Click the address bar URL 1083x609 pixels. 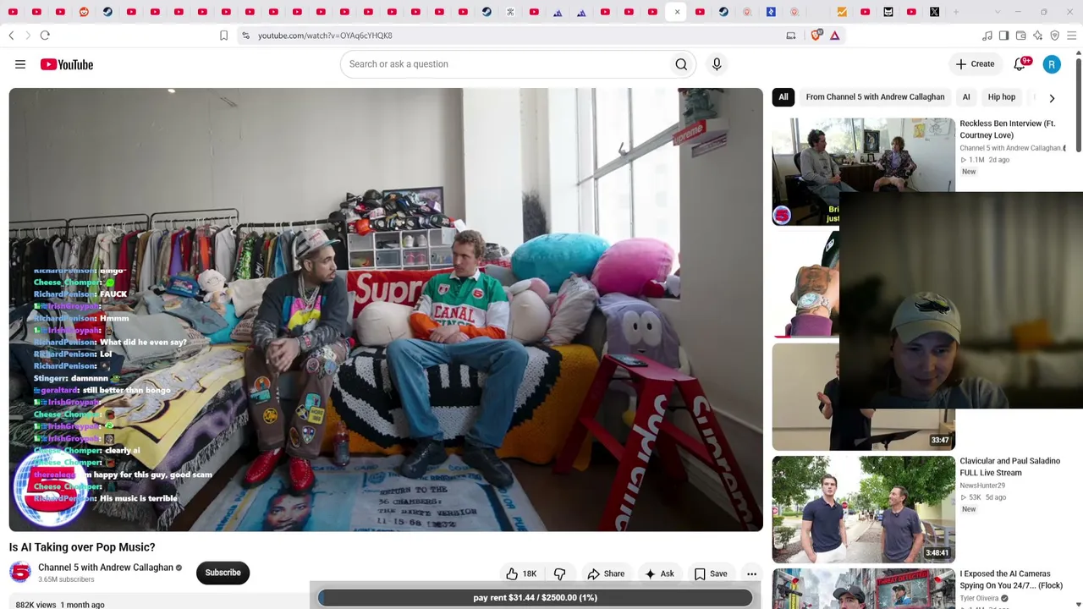(x=325, y=36)
